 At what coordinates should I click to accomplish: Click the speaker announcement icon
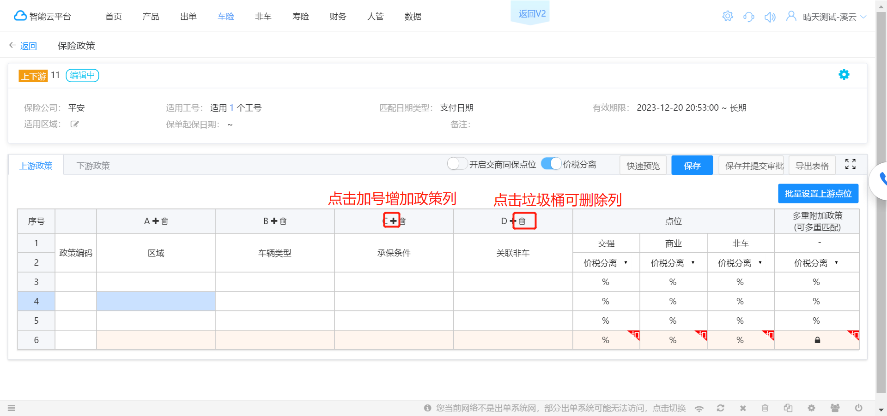[x=770, y=17]
